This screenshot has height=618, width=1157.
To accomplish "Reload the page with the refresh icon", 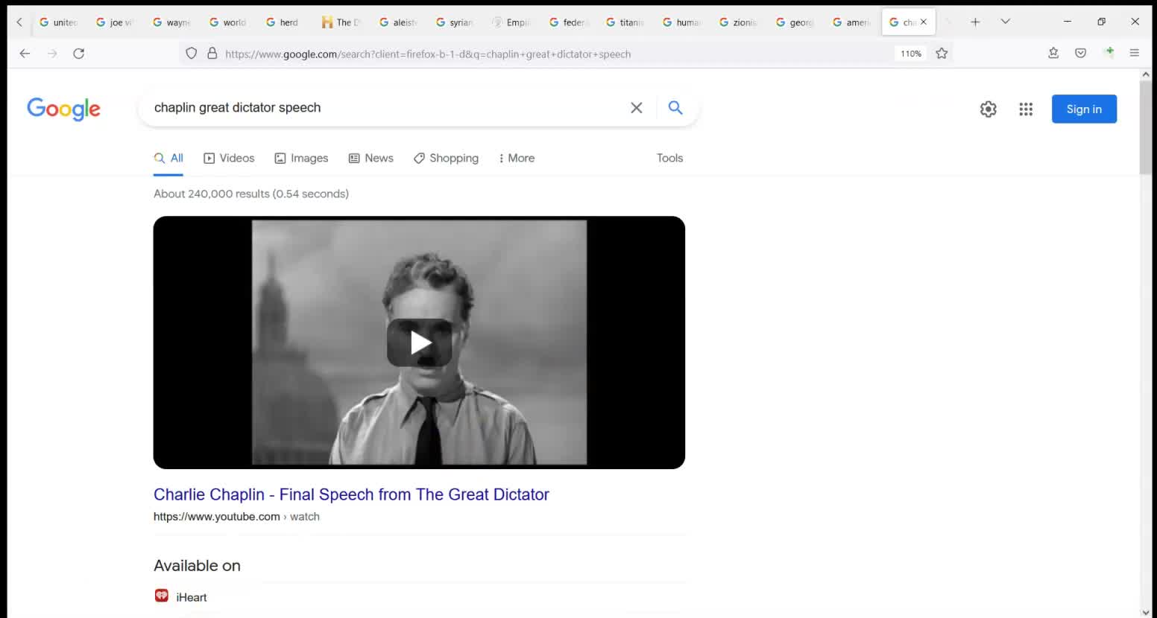I will [x=78, y=54].
